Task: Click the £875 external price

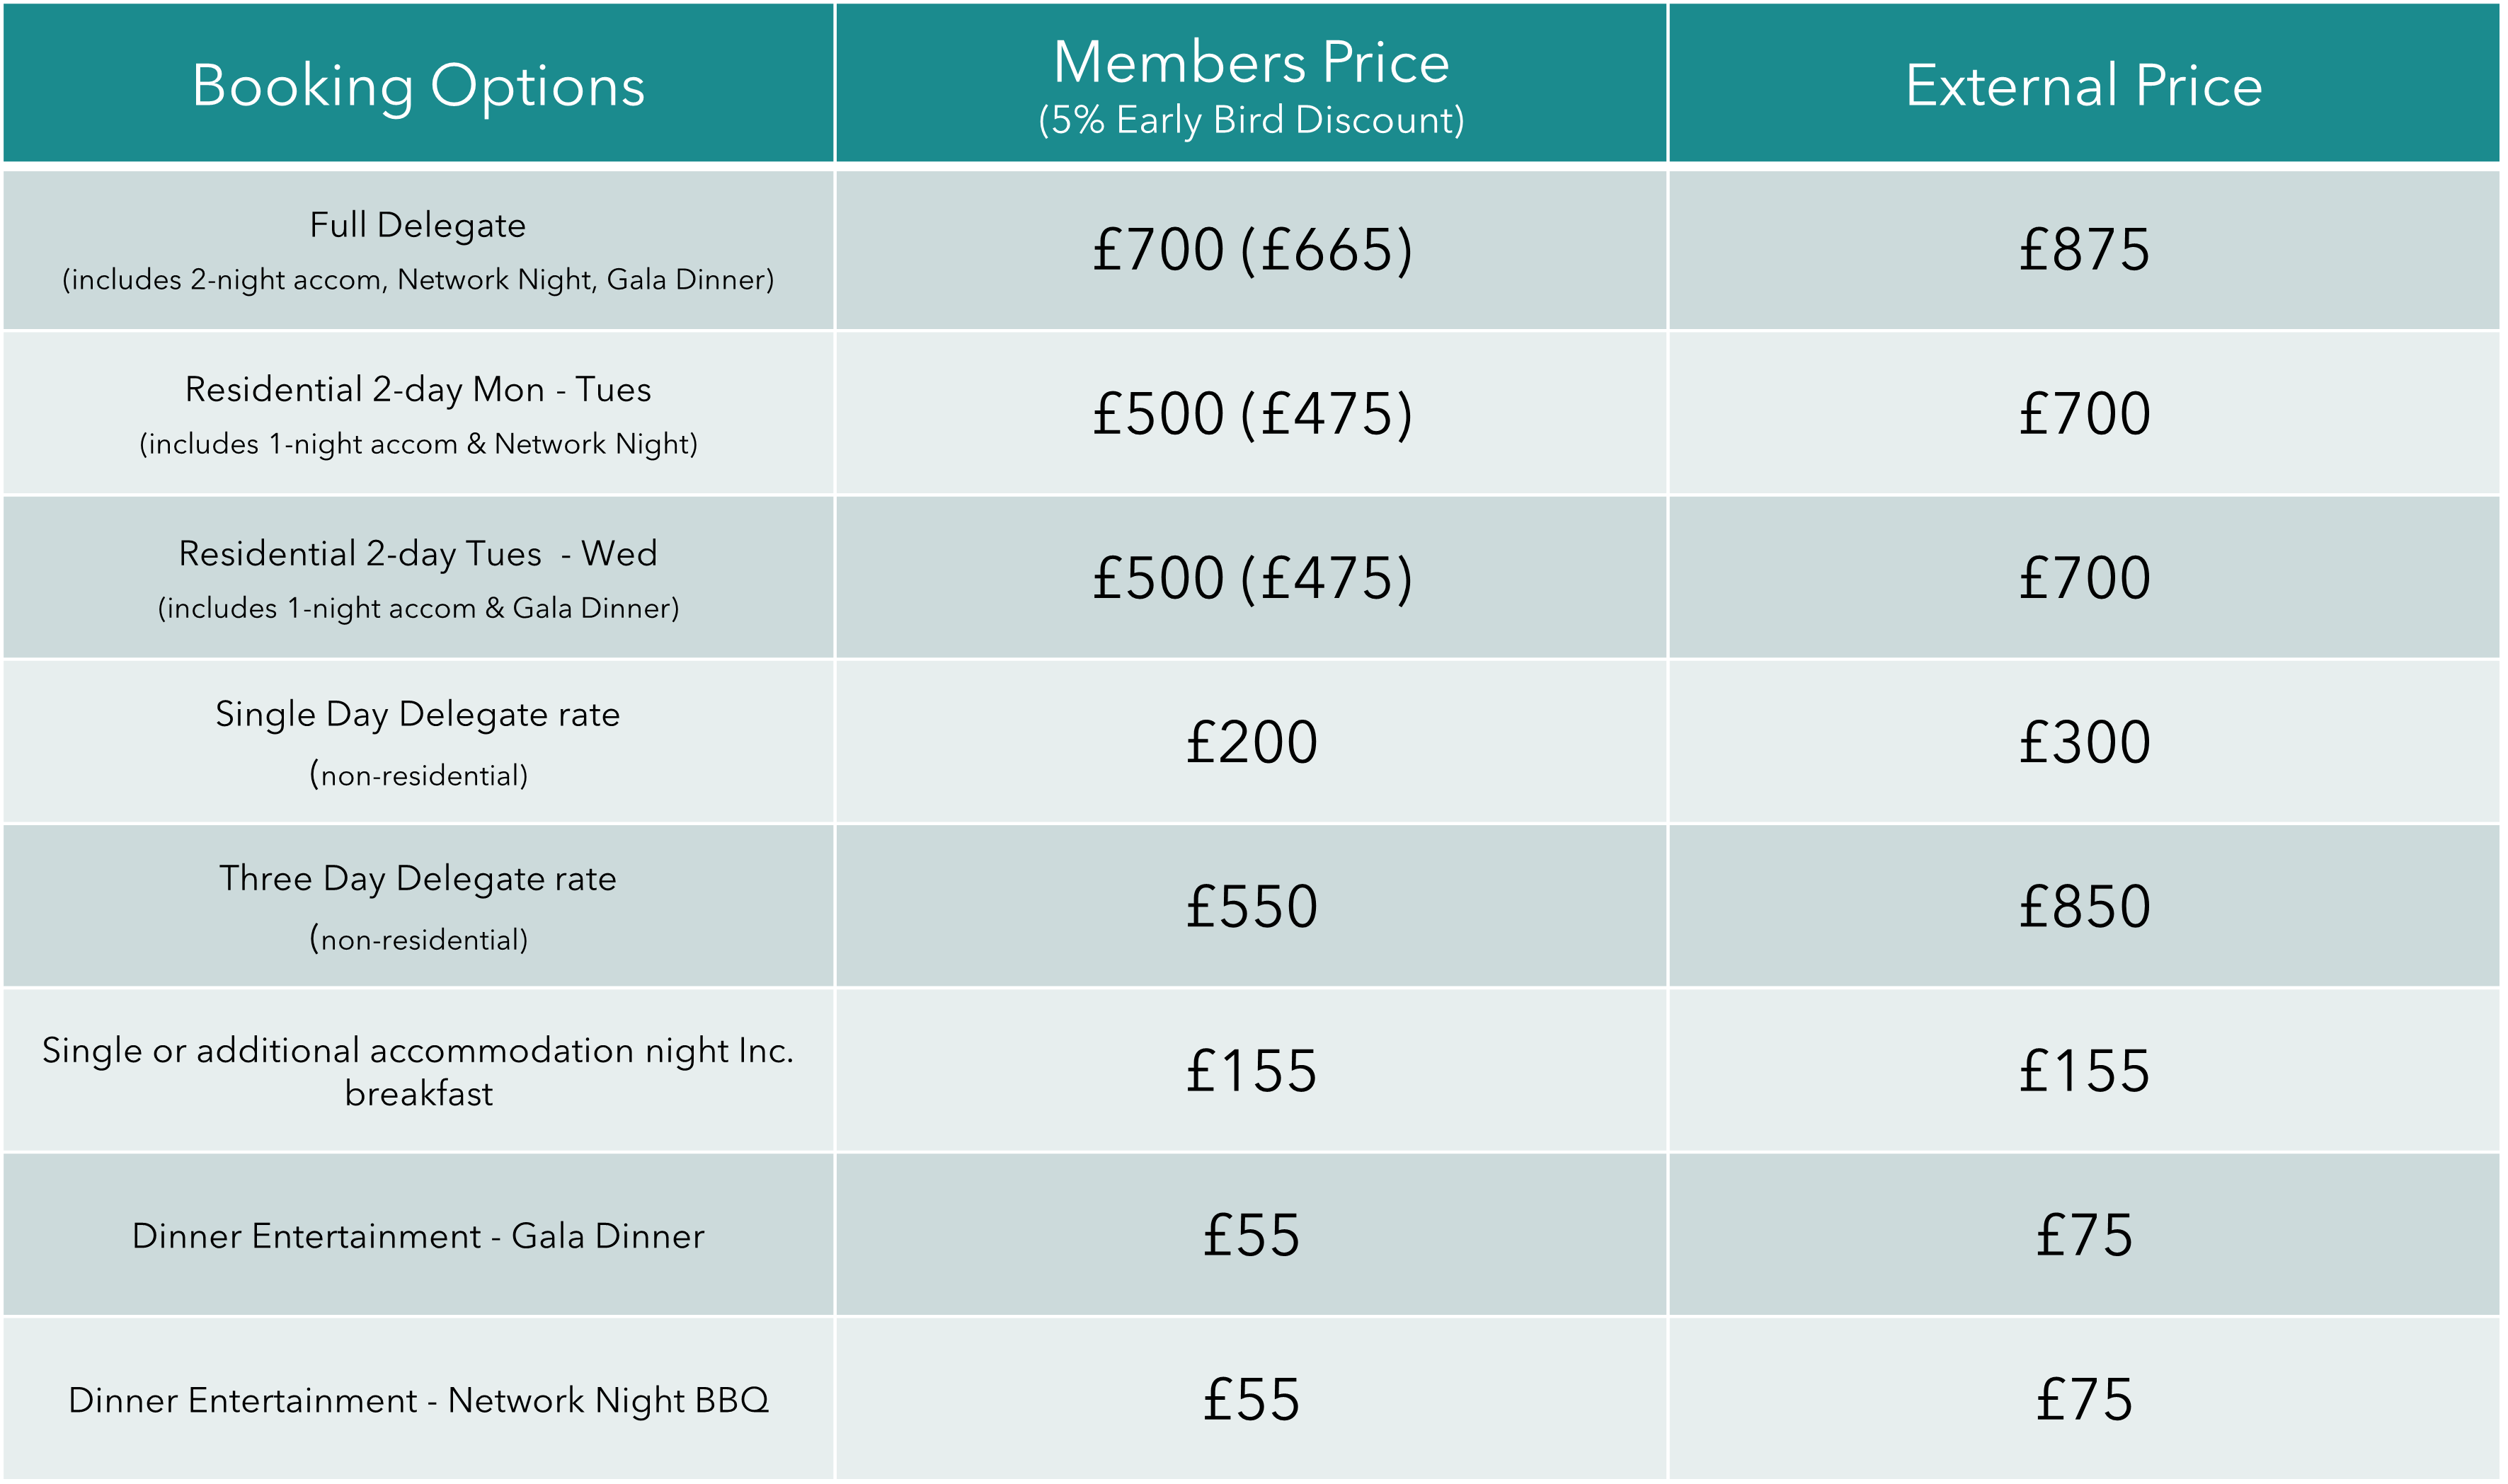Action: pos(2084,250)
